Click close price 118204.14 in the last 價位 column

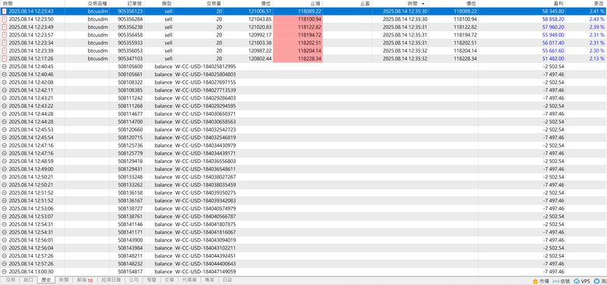(x=465, y=51)
